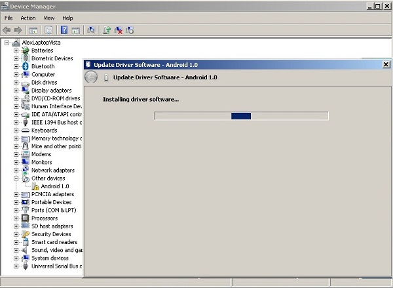The width and height of the screenshot is (393, 288).
Task: Click the Bluetooth category icon
Action: tap(26, 66)
